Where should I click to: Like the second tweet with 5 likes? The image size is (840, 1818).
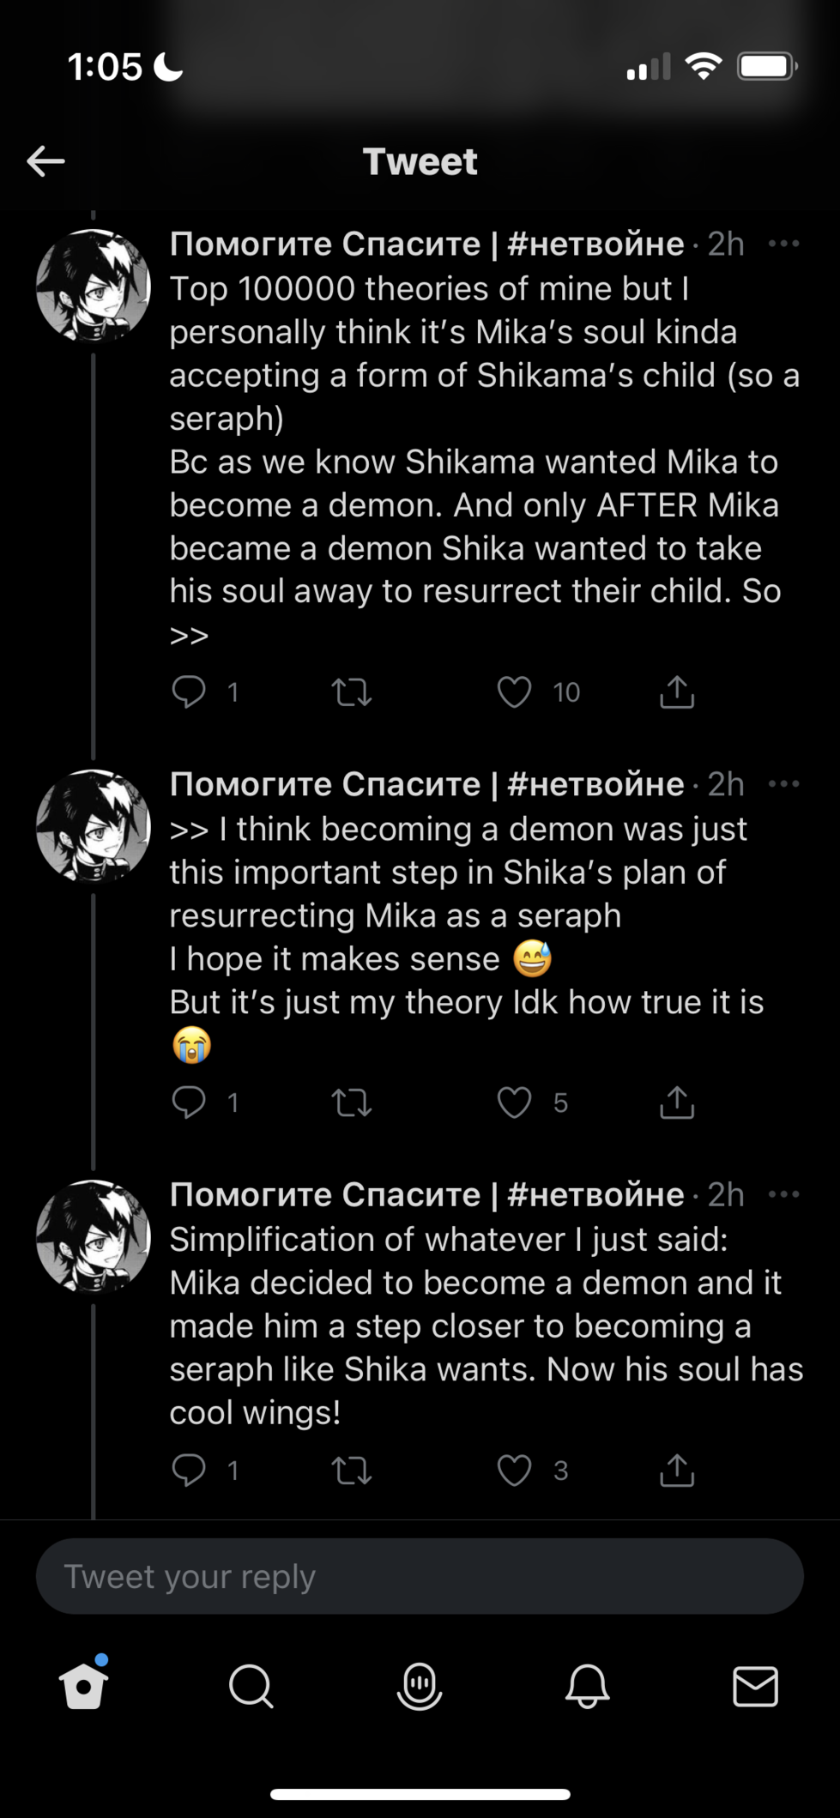click(x=514, y=1102)
